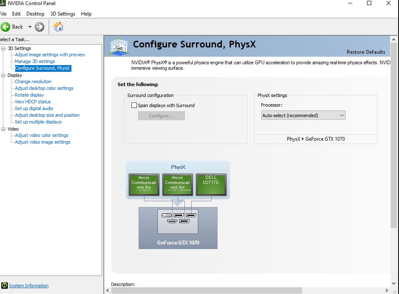Open Manage 3D settings page
Screen dimensions: 399x294
coord(34,61)
